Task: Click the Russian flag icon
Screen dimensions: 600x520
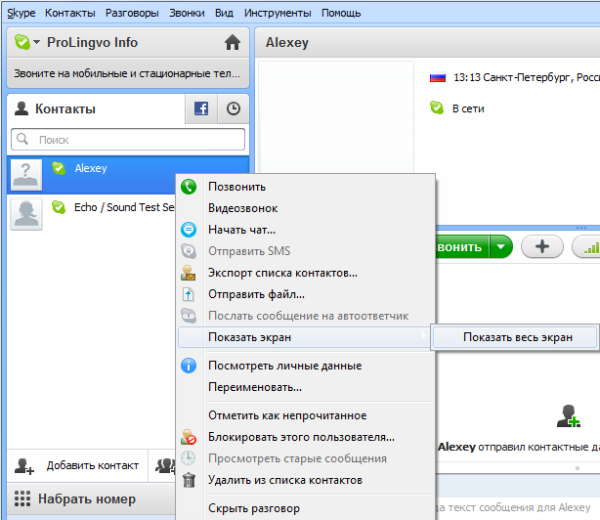Action: 438,77
